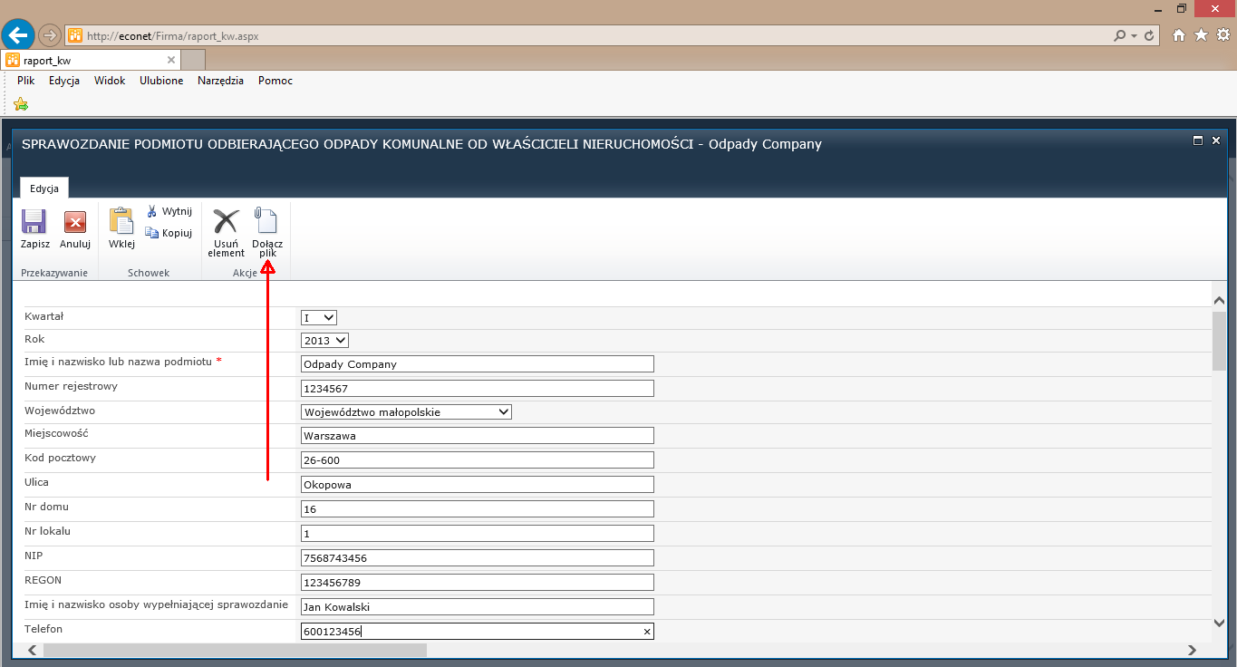Open the Widok menu

[x=110, y=81]
